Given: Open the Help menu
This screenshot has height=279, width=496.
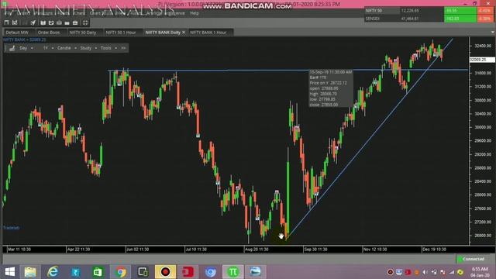Looking at the screenshot, I should tap(195, 13).
